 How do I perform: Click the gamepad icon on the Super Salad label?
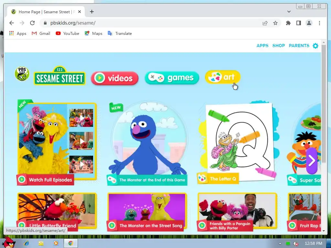(292, 180)
